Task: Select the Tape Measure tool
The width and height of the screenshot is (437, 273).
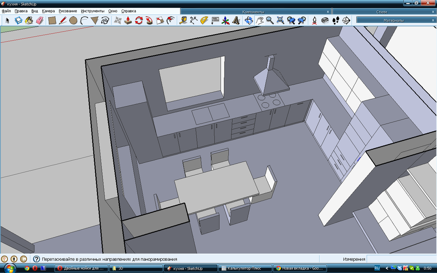Action: (183, 21)
